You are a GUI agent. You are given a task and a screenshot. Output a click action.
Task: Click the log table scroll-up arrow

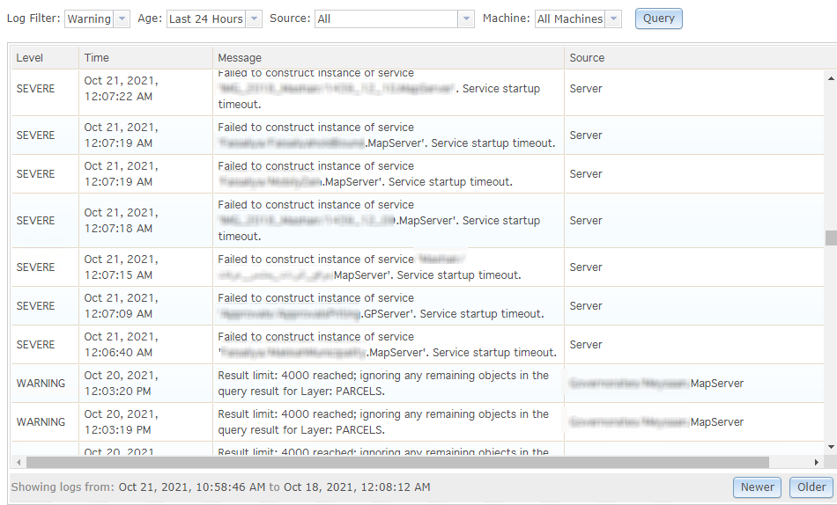[x=830, y=78]
